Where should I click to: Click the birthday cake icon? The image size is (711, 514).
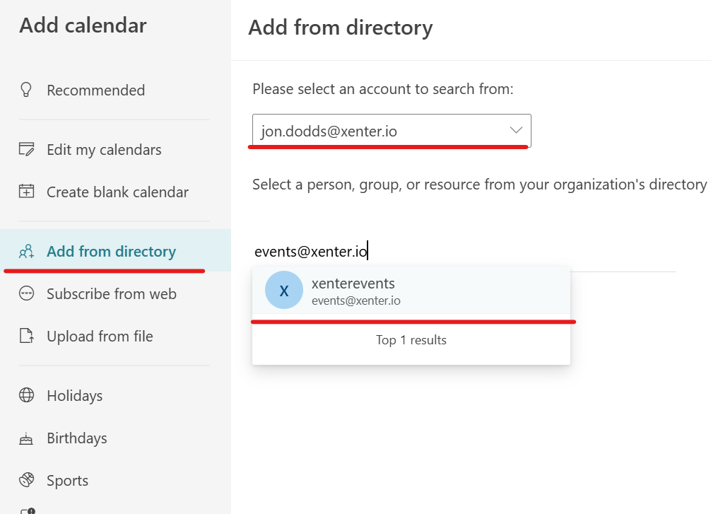tap(26, 438)
